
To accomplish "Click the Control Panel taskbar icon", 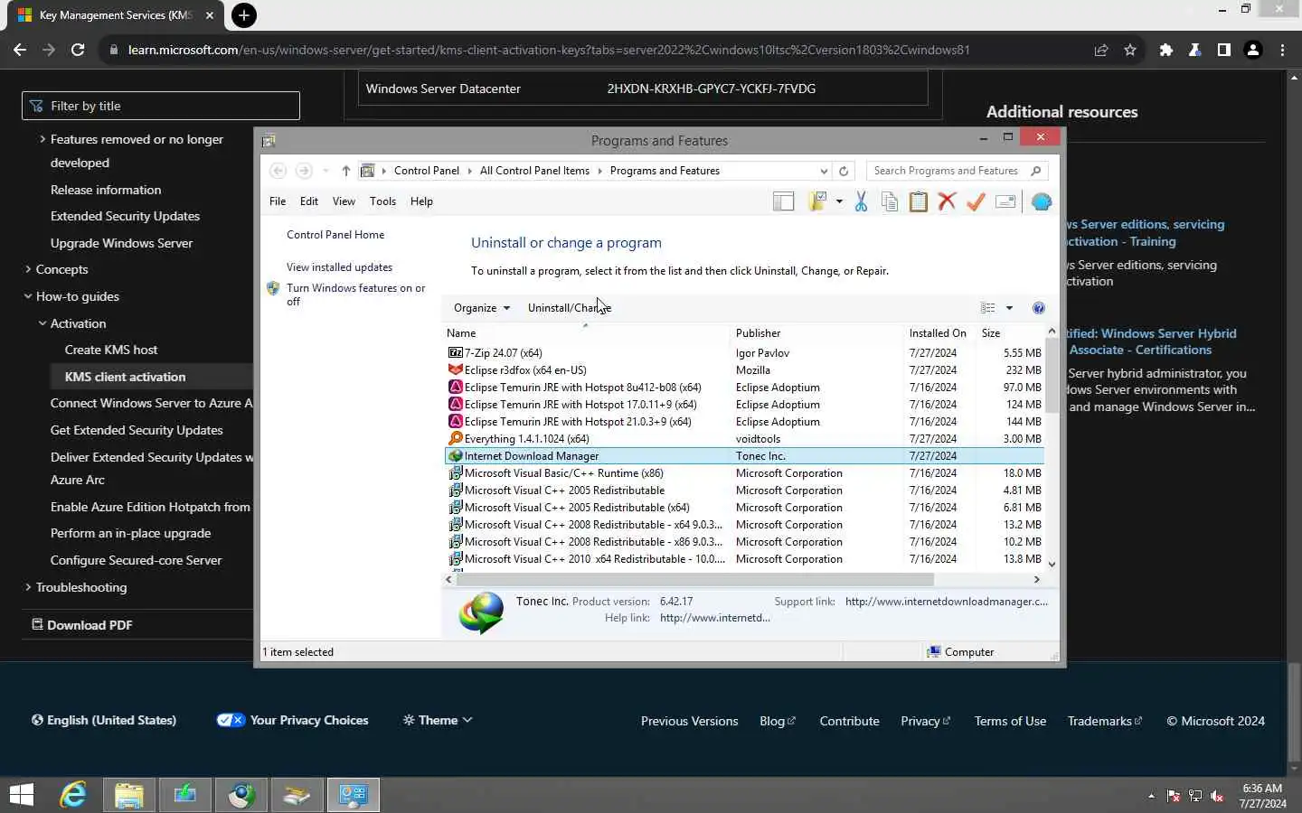I will [354, 795].
